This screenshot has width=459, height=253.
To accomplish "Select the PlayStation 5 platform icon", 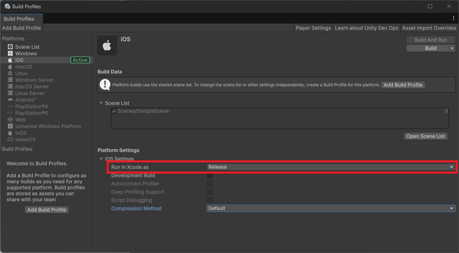I will coord(10,113).
